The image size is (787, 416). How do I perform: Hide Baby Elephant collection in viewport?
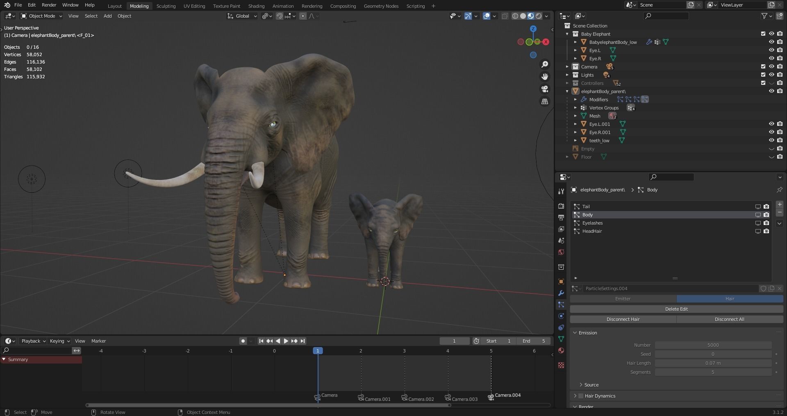point(771,34)
